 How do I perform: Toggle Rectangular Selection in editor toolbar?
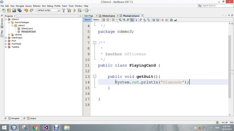[136, 20]
